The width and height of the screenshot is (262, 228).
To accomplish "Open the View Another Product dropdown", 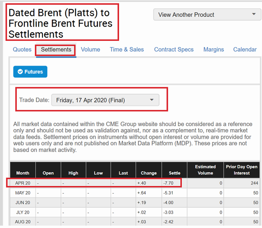I will pos(207,15).
